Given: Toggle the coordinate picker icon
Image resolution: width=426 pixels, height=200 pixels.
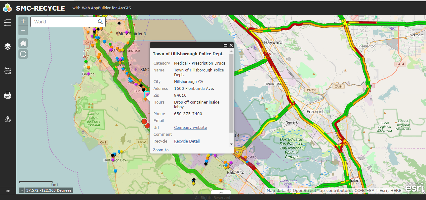Looking at the screenshot, I should click(x=22, y=190).
